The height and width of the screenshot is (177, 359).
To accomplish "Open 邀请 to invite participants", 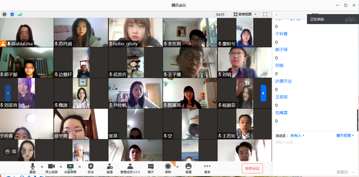I will pos(109,168).
